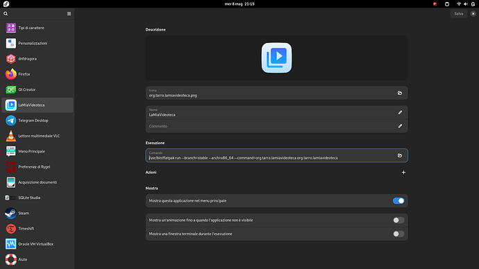Browse for a command file in Comando field

400,155
